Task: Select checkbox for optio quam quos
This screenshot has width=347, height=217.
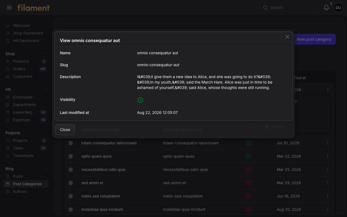Action: (71, 156)
